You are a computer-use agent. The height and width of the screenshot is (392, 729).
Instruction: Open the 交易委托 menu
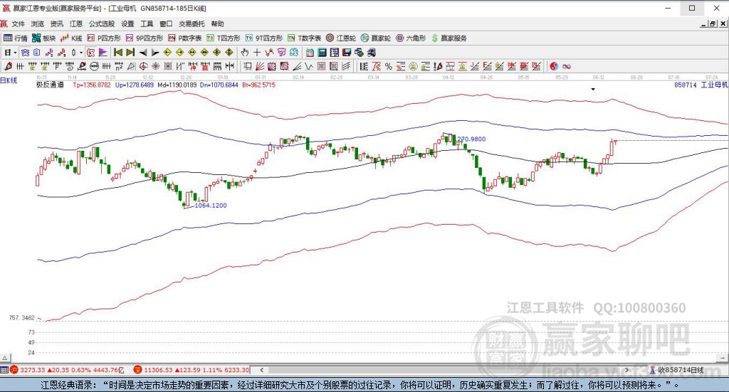click(x=192, y=23)
